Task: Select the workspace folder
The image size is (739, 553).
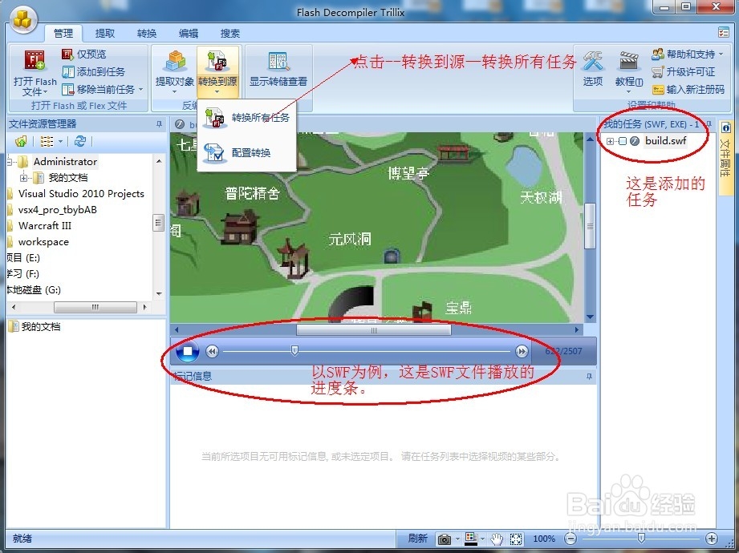Action: 43,242
